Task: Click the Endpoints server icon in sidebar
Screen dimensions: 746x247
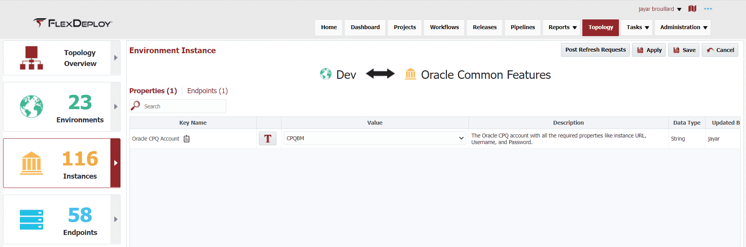Action: [x=31, y=219]
